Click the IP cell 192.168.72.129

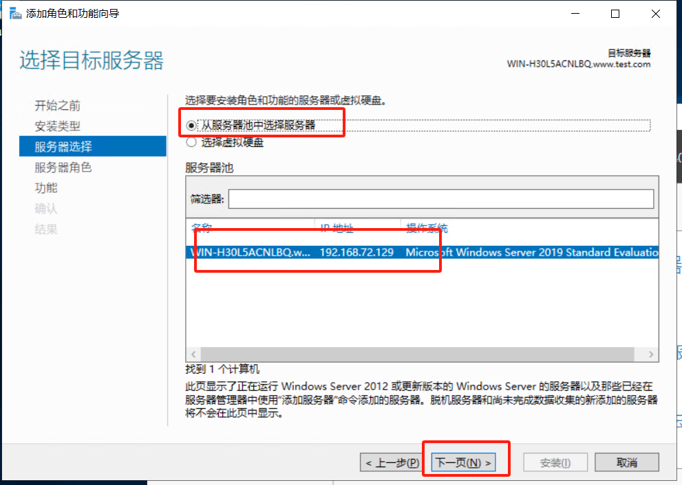[x=356, y=252]
